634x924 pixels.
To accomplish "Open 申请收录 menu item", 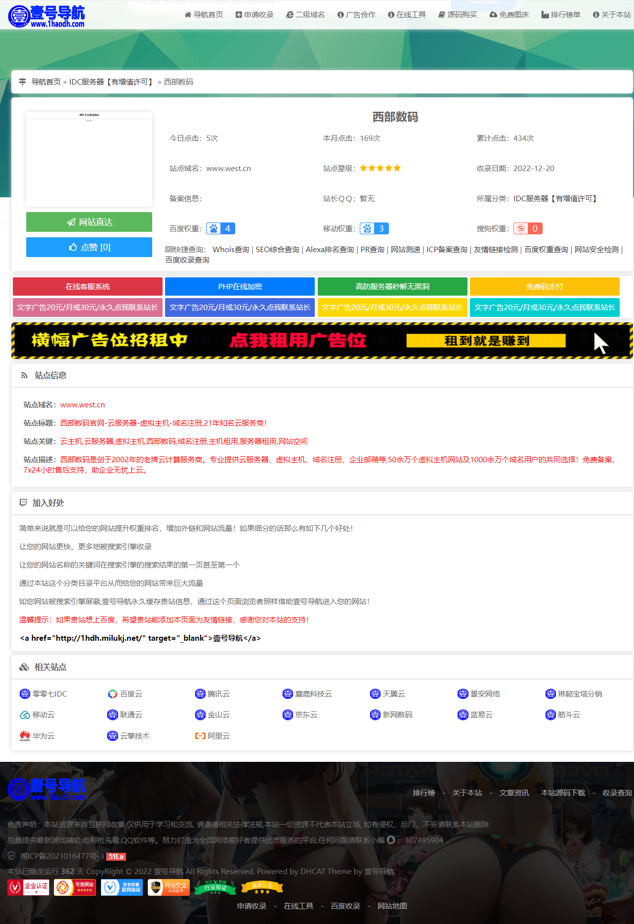I will click(254, 15).
